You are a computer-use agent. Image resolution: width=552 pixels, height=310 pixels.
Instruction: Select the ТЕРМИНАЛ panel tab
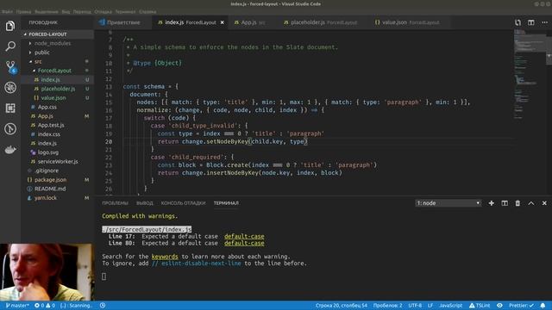pyautogui.click(x=226, y=203)
